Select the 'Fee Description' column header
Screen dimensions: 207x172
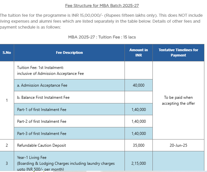pyautogui.click(x=69, y=53)
